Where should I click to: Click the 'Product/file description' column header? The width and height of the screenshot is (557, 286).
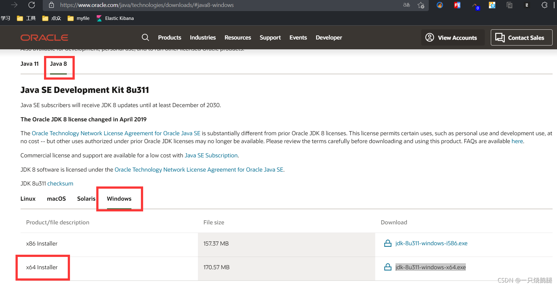point(58,222)
